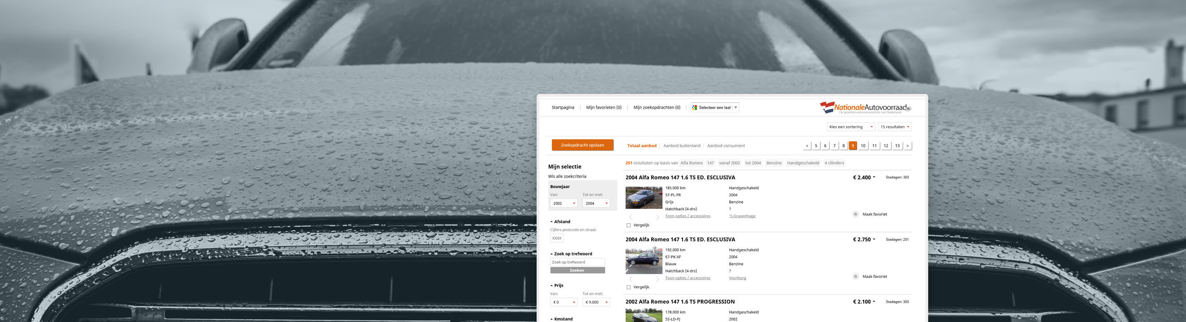Open Toon opties / accessoires for 57-PL-FR
The width and height of the screenshot is (1186, 322).
click(x=687, y=216)
